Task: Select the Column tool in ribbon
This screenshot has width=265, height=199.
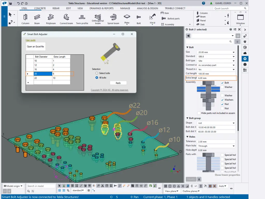Action: tap(25, 19)
